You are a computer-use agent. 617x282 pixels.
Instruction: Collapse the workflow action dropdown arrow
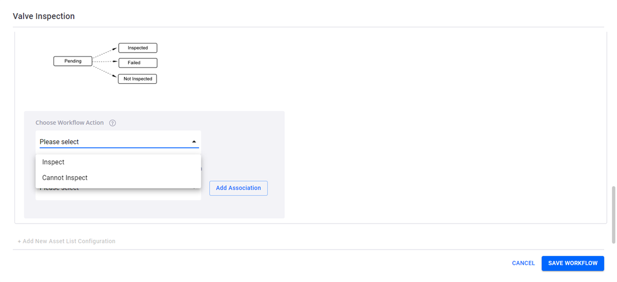point(194,142)
